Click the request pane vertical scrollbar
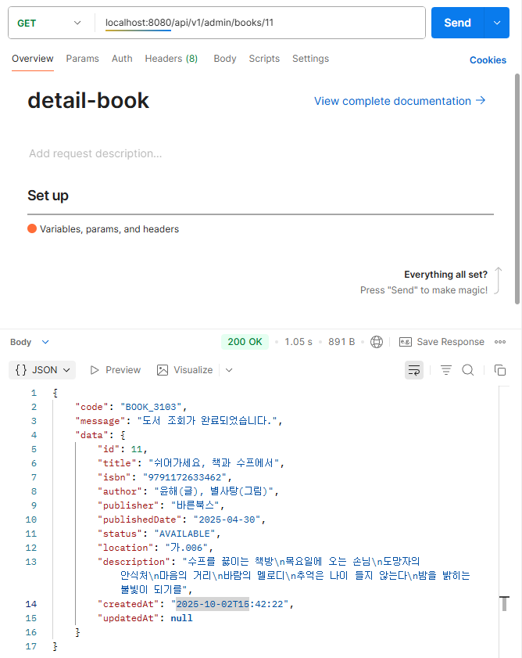 [x=517, y=189]
